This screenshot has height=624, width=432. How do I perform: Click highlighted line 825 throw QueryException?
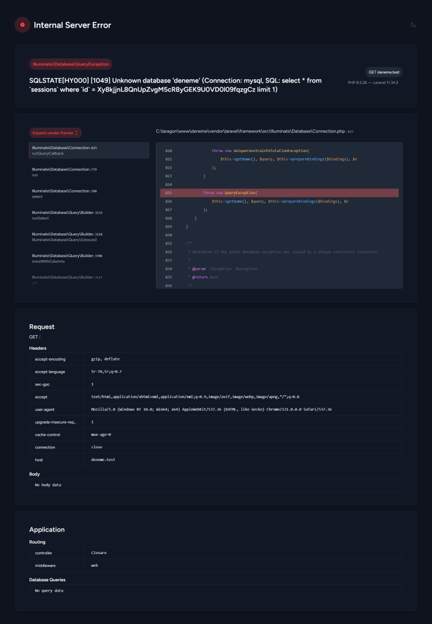280,192
